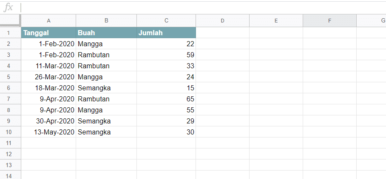
Task: Select column E header
Action: 276,20
